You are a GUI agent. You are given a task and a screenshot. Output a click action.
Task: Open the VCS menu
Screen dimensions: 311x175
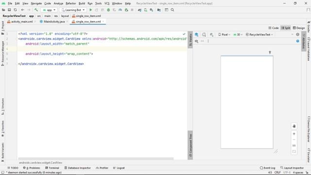tap(107, 3)
